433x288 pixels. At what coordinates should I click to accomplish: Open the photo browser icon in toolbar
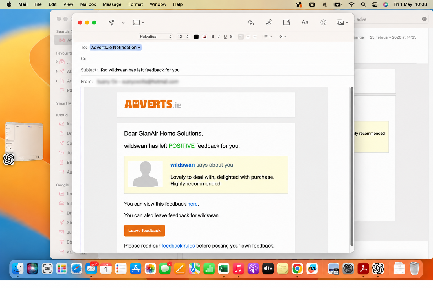(x=340, y=22)
